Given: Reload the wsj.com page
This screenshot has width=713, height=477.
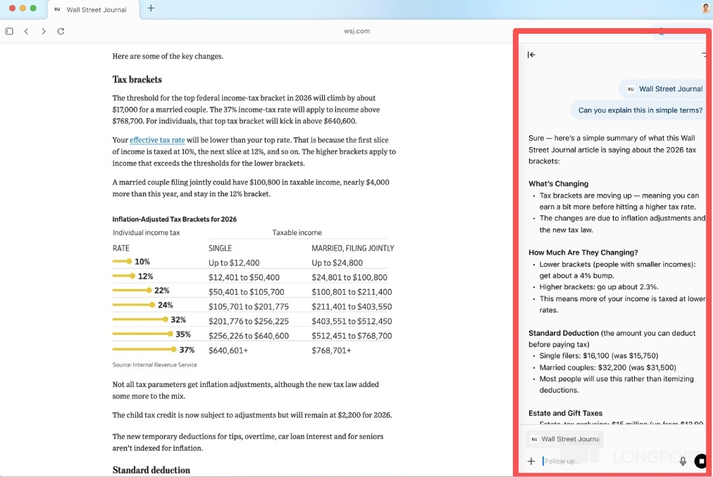Looking at the screenshot, I should pos(61,31).
